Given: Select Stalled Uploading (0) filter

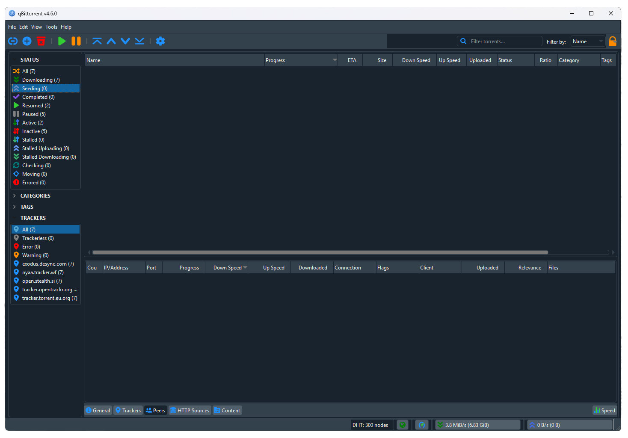Looking at the screenshot, I should point(46,148).
